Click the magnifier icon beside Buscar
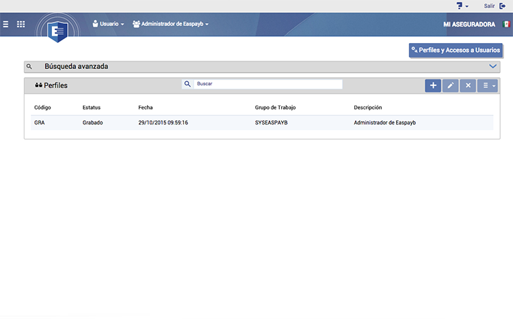Screen dimensions: 513x319 [187, 84]
